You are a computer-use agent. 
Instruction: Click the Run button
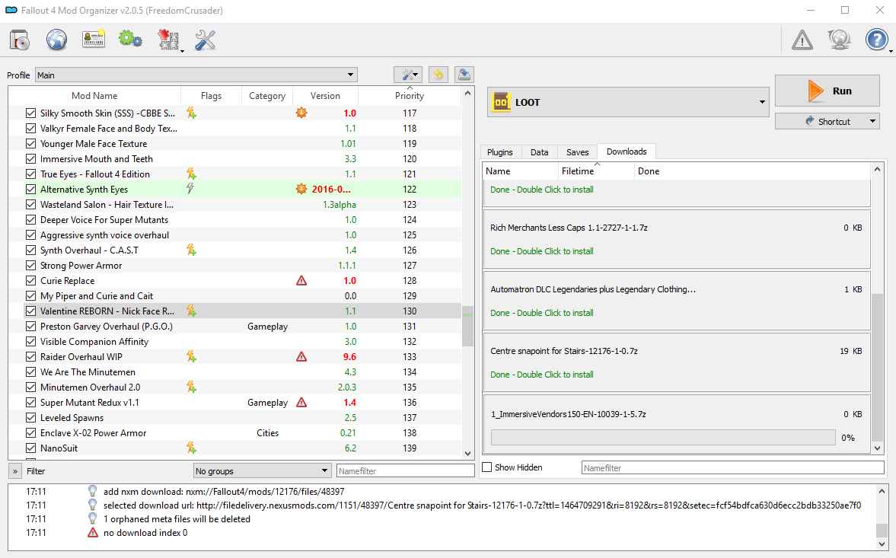pyautogui.click(x=827, y=91)
